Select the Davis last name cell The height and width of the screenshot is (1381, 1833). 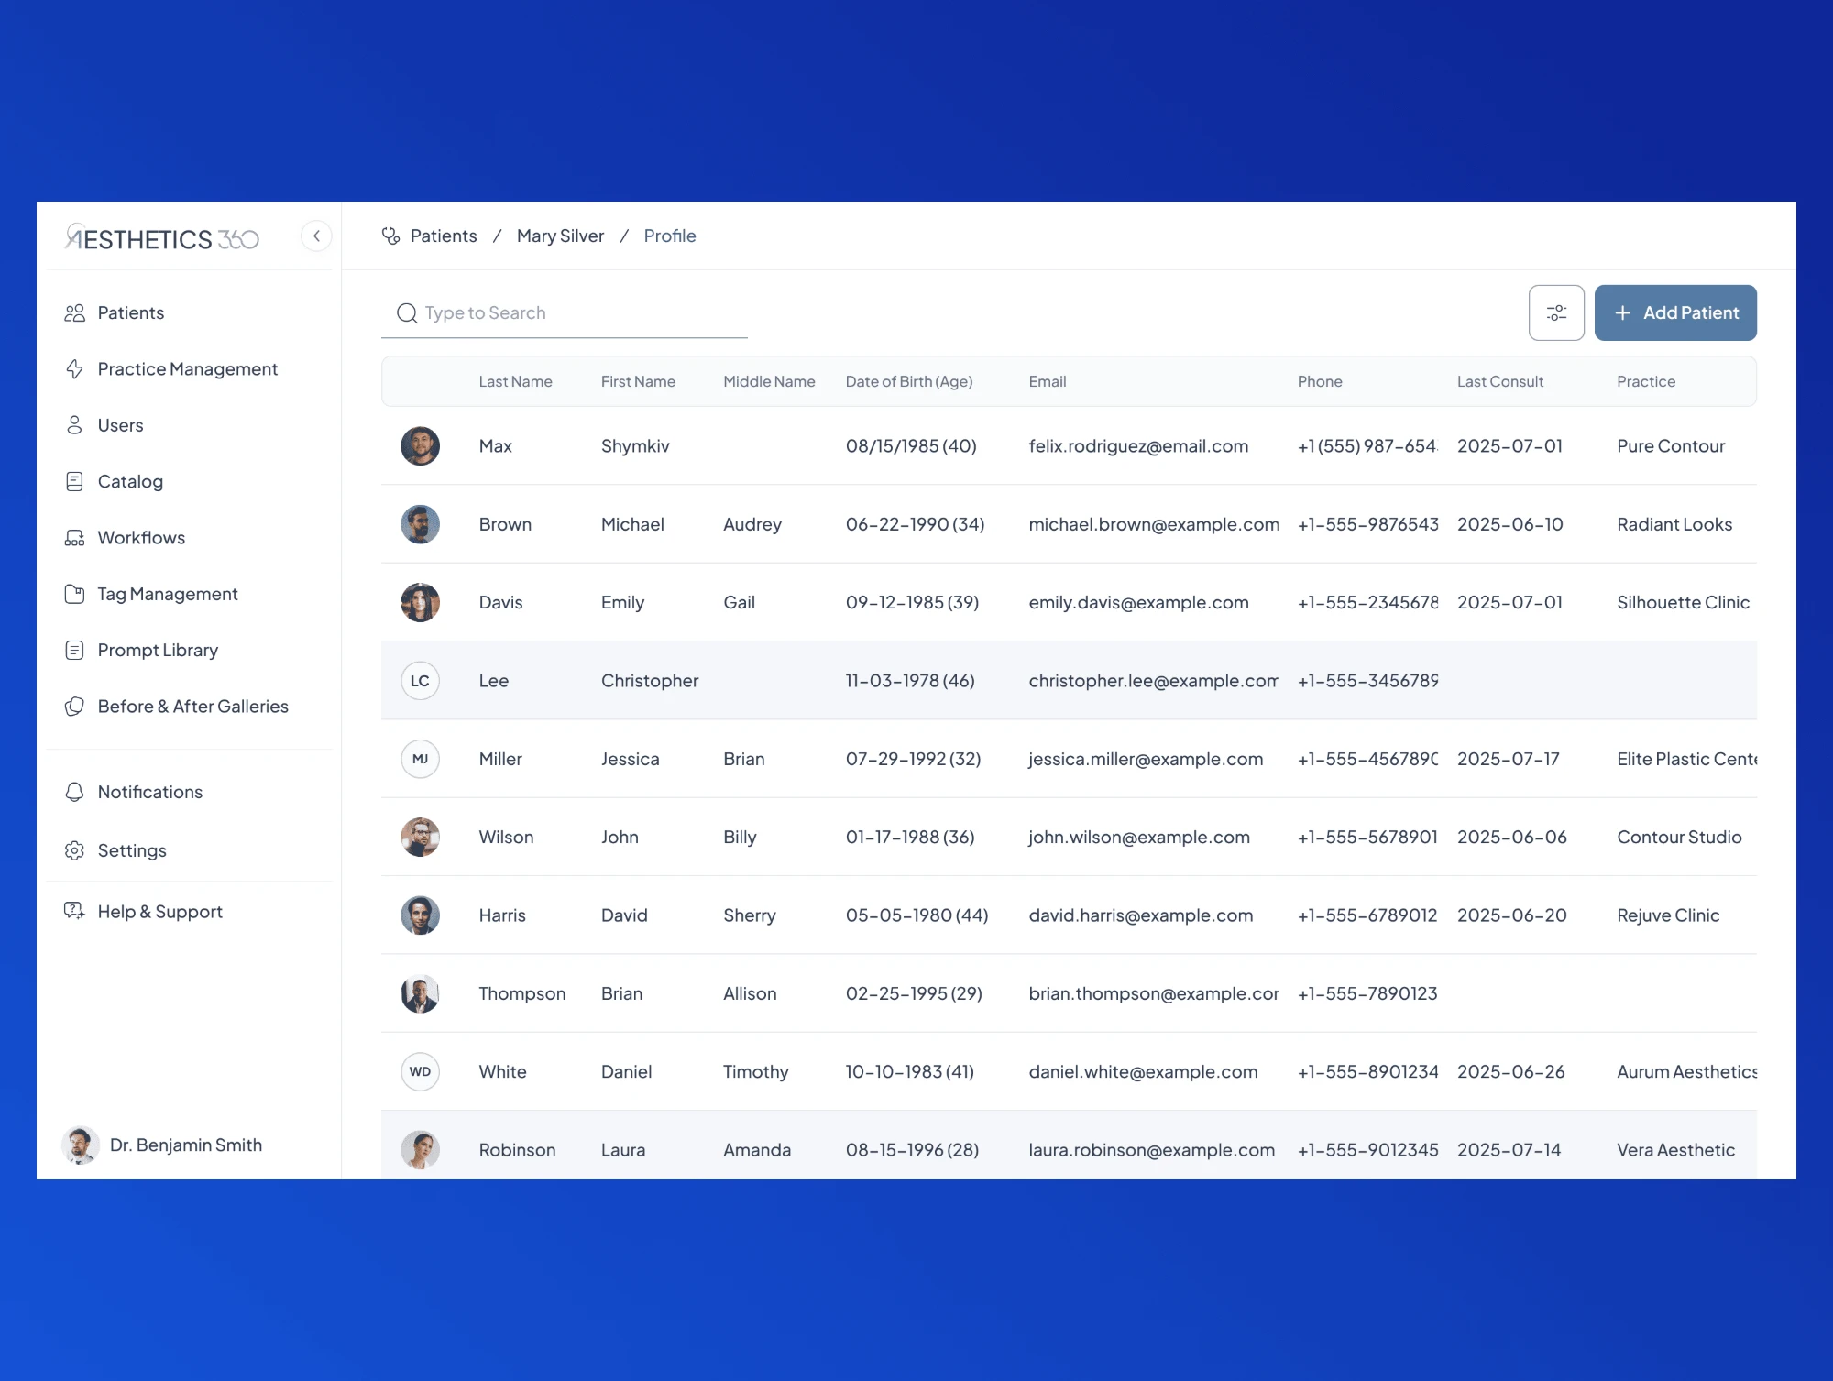pyautogui.click(x=500, y=603)
